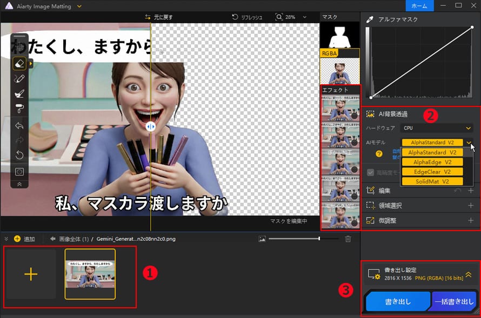Select the paint roller tool
The height and width of the screenshot is (318, 481).
point(19,109)
